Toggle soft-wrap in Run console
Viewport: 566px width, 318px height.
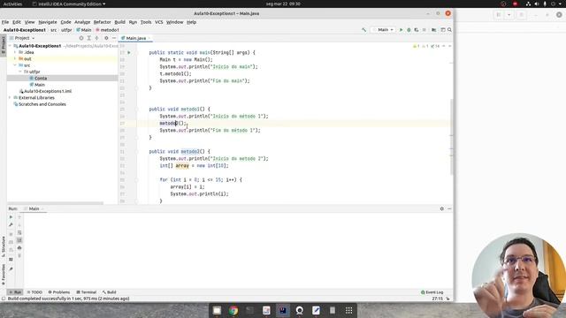pos(19,232)
